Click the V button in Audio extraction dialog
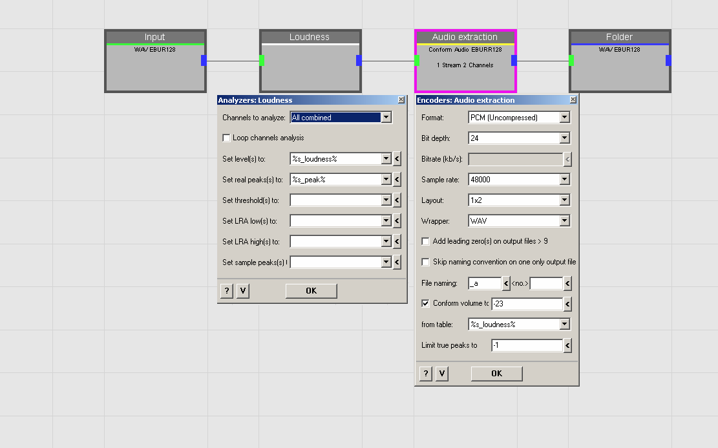 click(442, 374)
